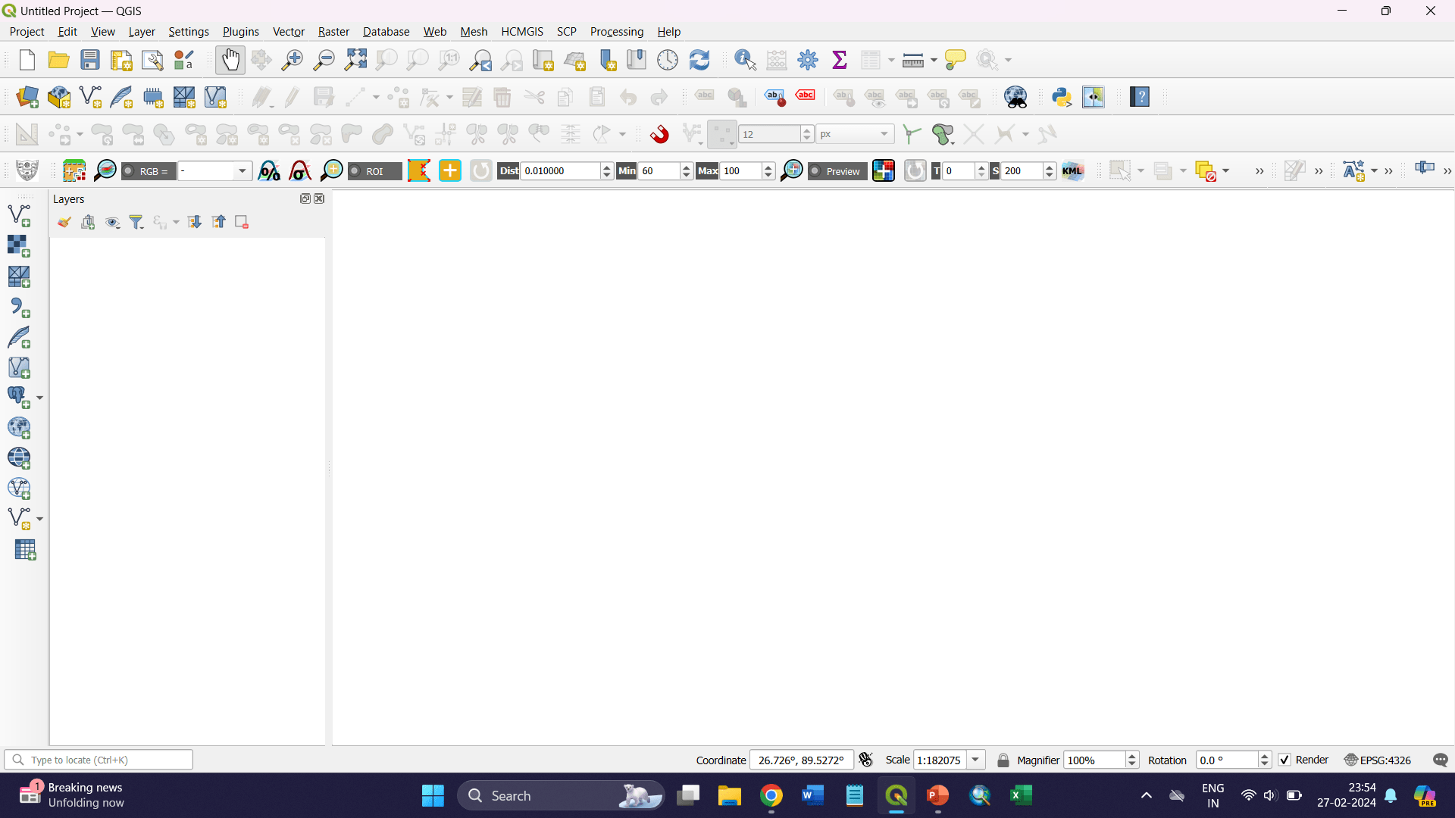Open the px units dropdown

[x=855, y=134]
